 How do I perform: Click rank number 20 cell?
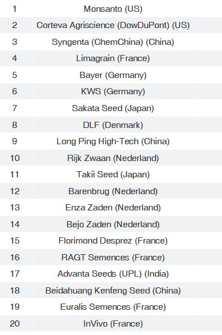tap(15, 323)
